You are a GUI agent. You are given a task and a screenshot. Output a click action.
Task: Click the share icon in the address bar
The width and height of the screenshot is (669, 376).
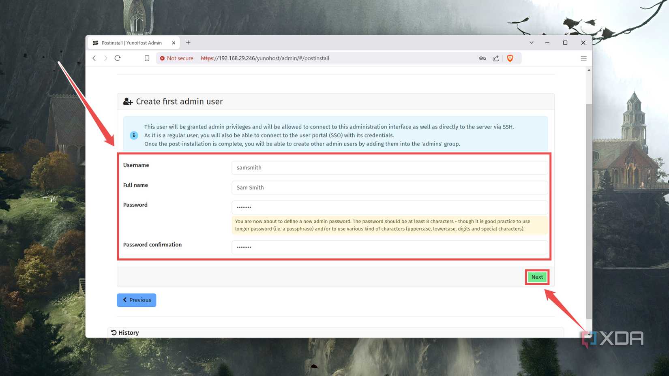point(495,58)
